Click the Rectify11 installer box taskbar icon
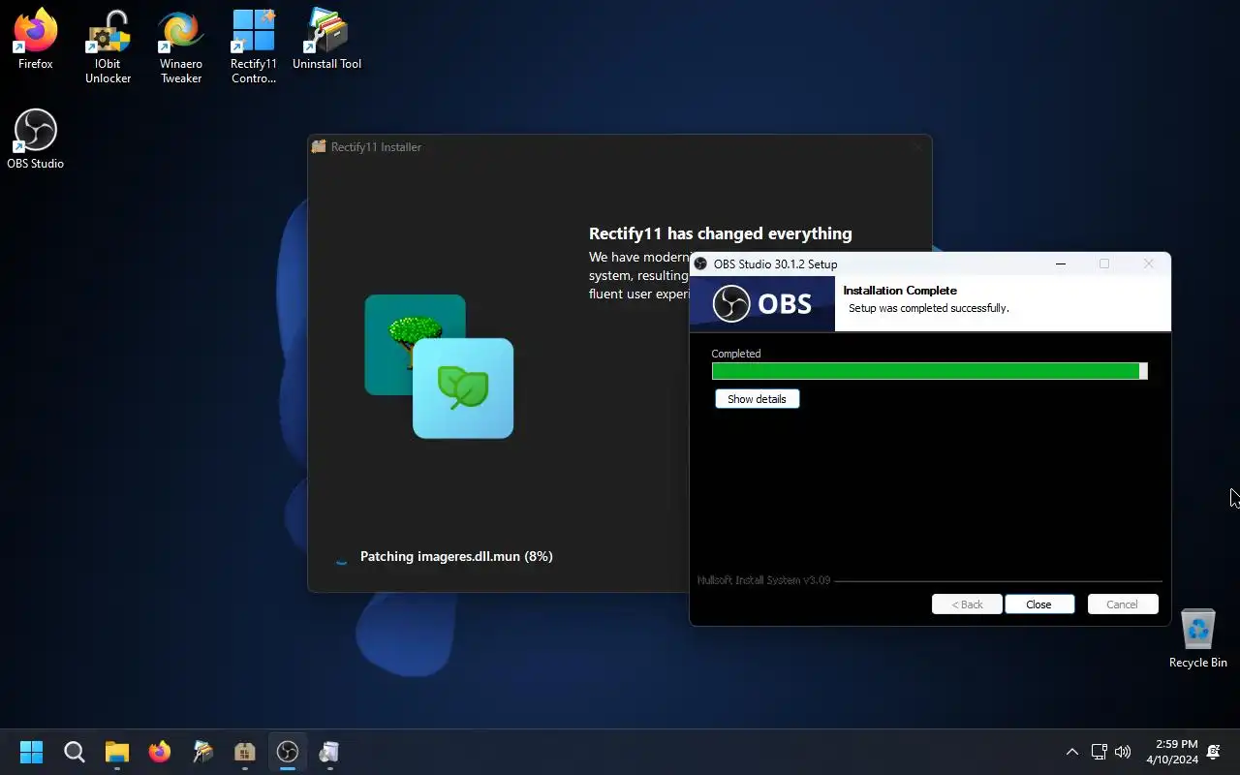Image resolution: width=1240 pixels, height=775 pixels. (245, 752)
